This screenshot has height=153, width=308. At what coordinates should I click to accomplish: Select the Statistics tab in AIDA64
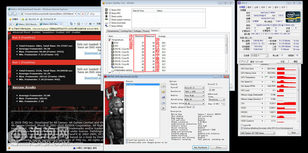155,30
